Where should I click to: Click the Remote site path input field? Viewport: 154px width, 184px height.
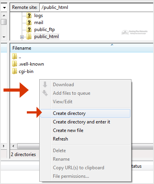pyautogui.click(x=96, y=7)
